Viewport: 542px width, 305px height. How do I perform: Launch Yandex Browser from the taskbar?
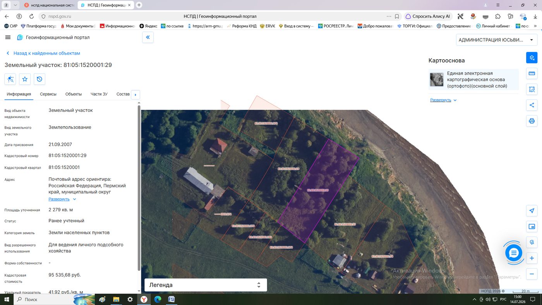144,299
